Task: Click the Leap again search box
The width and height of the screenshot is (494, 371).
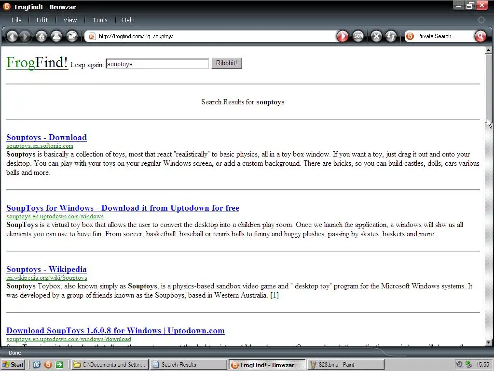Action: 157,64
